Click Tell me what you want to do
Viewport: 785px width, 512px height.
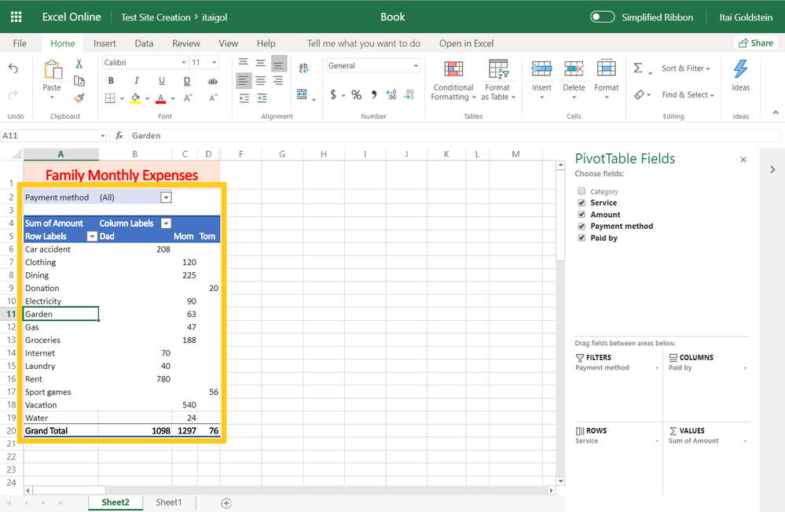364,43
